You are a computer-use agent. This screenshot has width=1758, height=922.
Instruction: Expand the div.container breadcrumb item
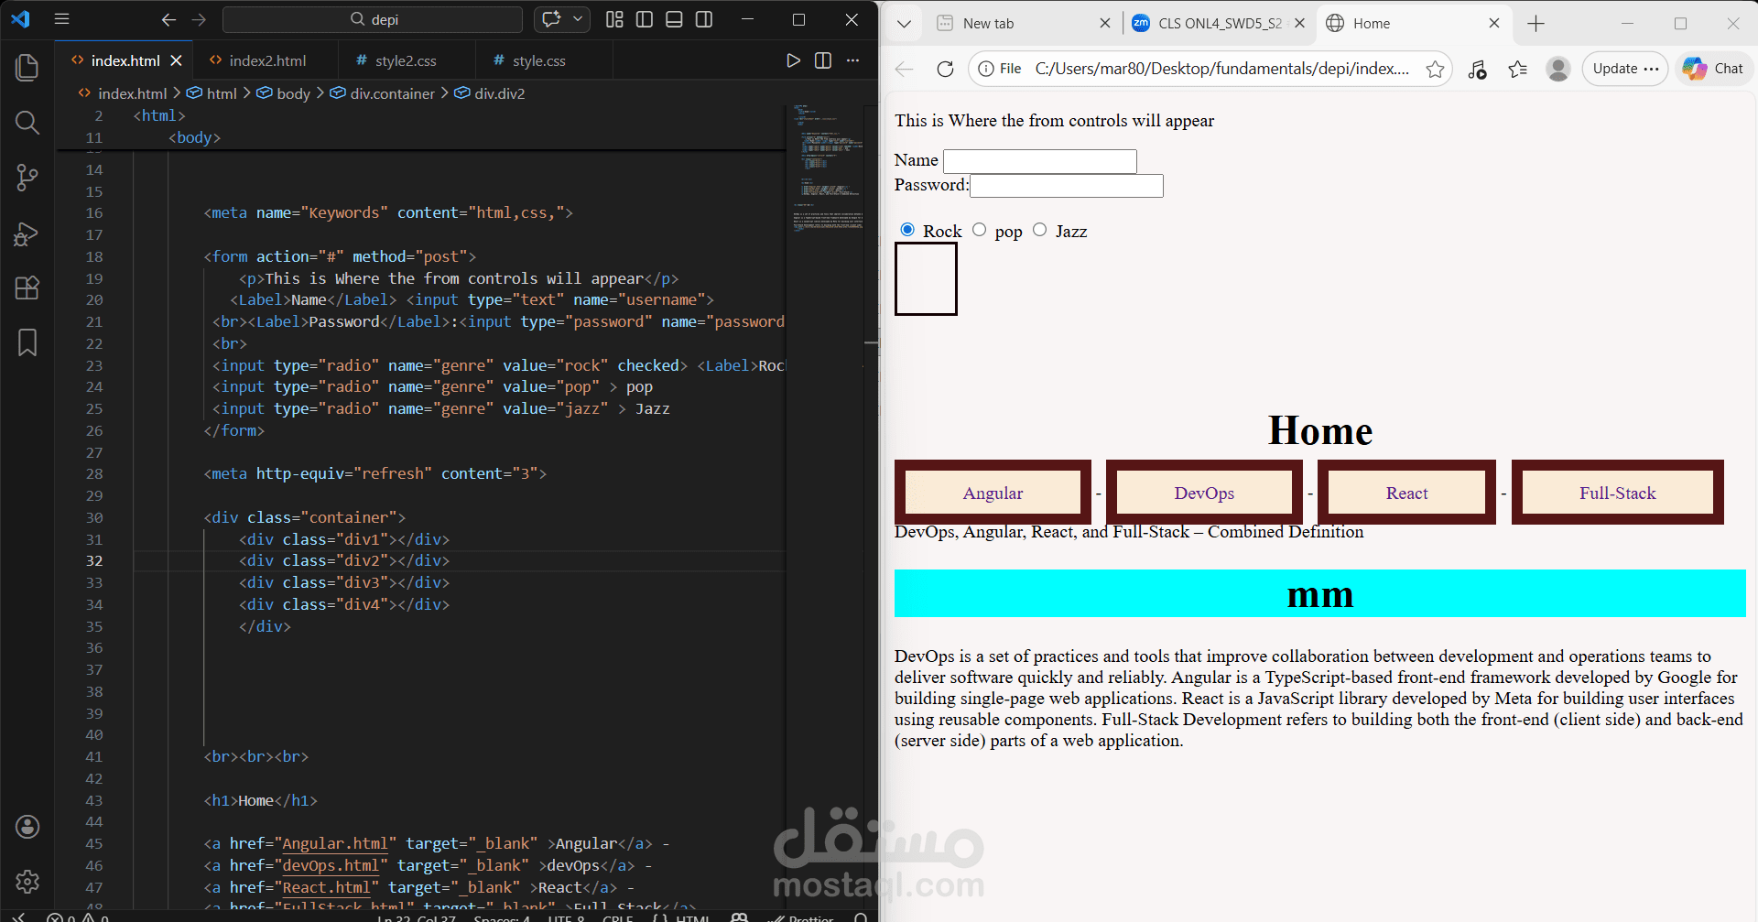click(383, 93)
